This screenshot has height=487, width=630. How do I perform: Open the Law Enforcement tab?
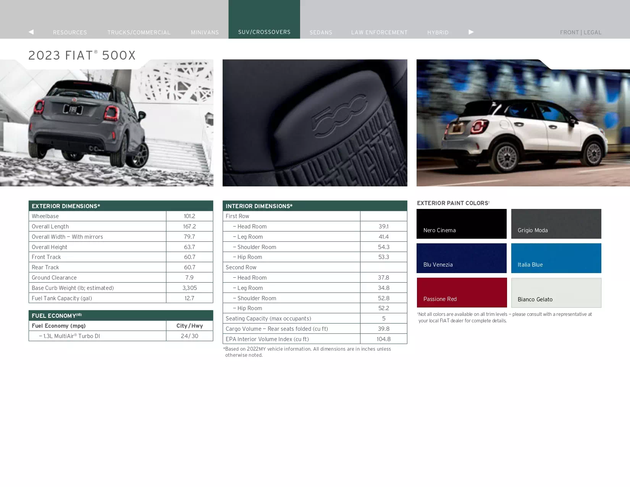tap(380, 32)
